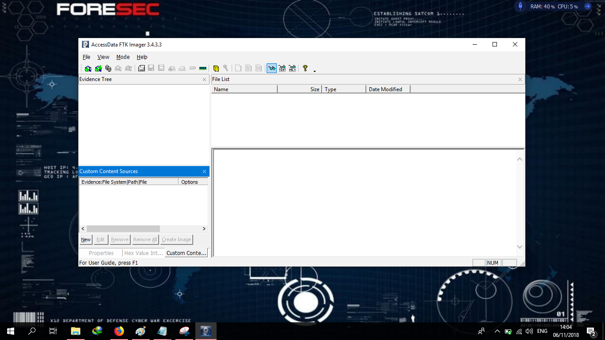Viewport: 605px width, 340px height.
Task: Open the yellow question mark Help icon
Action: (x=305, y=68)
